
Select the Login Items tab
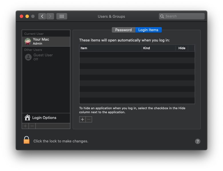pyautogui.click(x=148, y=30)
